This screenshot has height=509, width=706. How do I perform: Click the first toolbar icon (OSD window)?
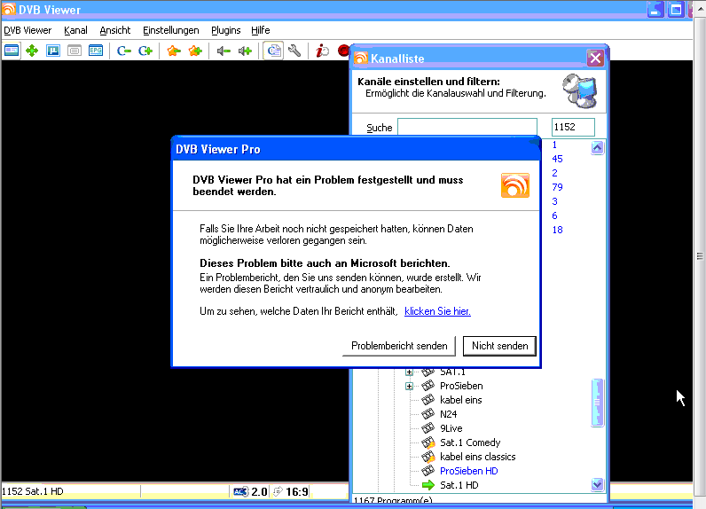click(12, 51)
